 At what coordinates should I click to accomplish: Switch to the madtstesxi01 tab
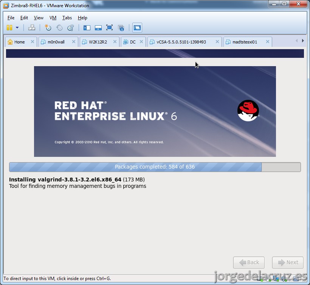click(248, 42)
